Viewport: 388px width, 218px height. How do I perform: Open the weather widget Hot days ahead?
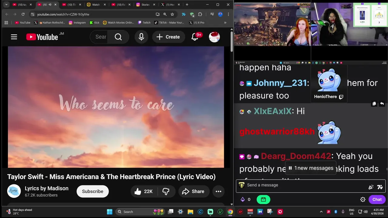click(x=19, y=212)
